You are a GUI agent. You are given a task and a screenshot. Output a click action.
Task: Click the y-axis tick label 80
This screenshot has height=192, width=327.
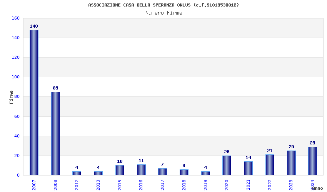pos(17,97)
